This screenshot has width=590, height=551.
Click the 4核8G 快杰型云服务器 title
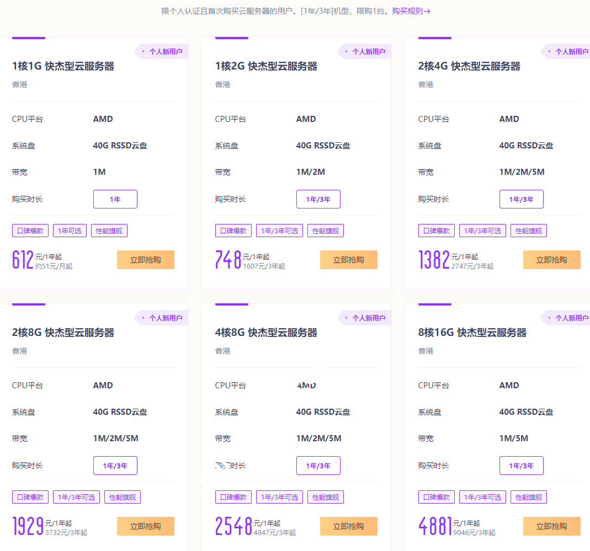pyautogui.click(x=267, y=333)
